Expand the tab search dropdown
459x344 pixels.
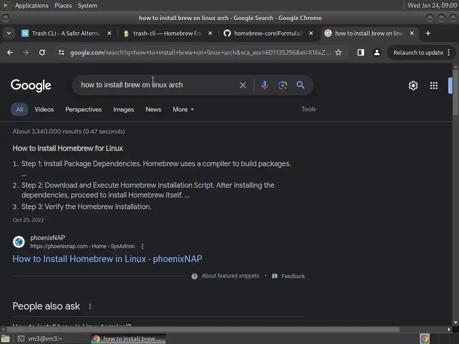coord(9,33)
